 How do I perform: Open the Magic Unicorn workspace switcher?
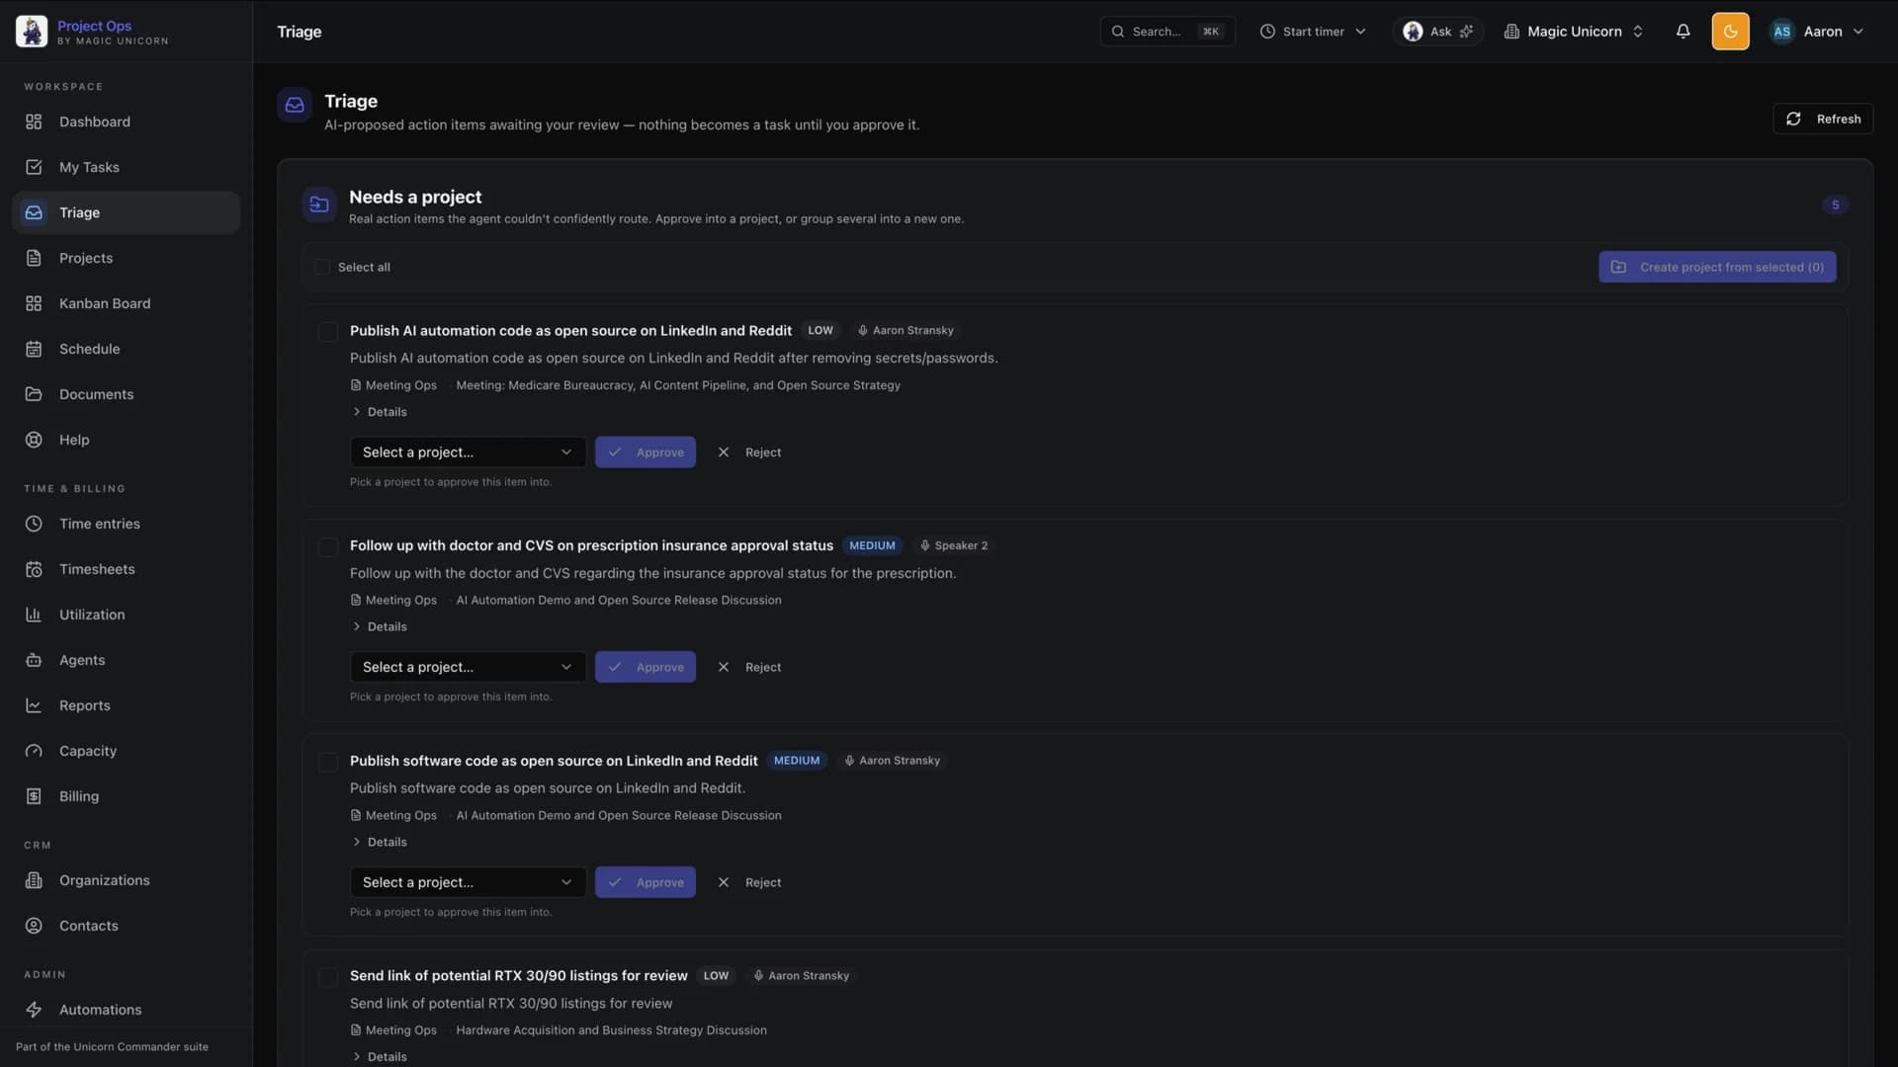pyautogui.click(x=1573, y=32)
